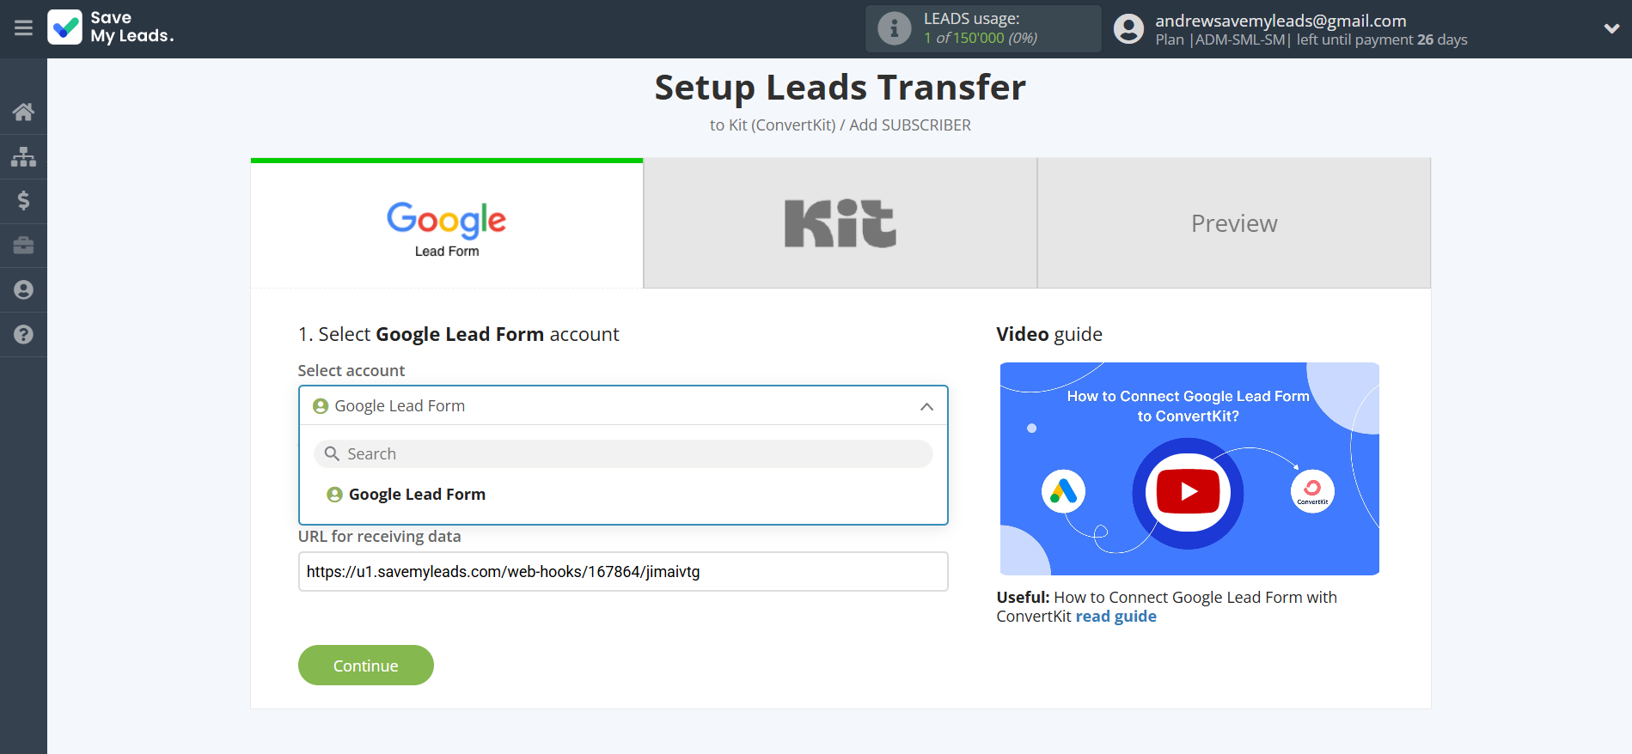Image resolution: width=1632 pixels, height=754 pixels.
Task: Expand the account menu chevron in header
Action: coord(1611,28)
